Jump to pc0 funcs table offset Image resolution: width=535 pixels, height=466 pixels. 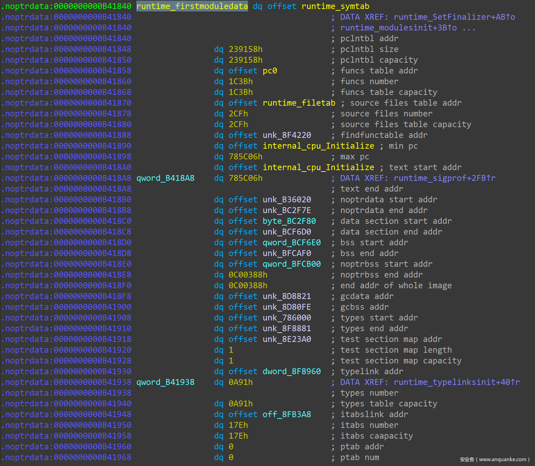270,71
